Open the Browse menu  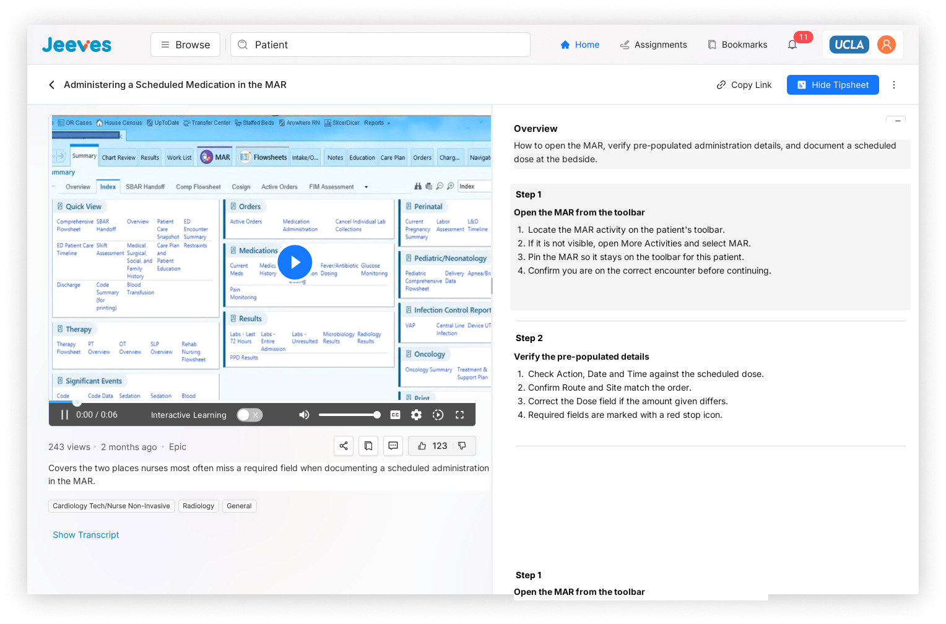(x=185, y=45)
